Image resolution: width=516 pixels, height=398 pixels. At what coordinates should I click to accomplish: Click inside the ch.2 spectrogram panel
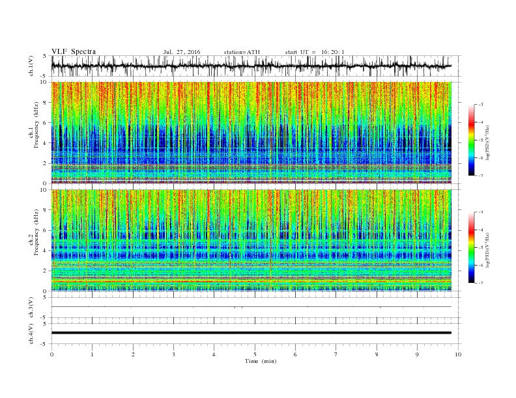tap(251, 241)
